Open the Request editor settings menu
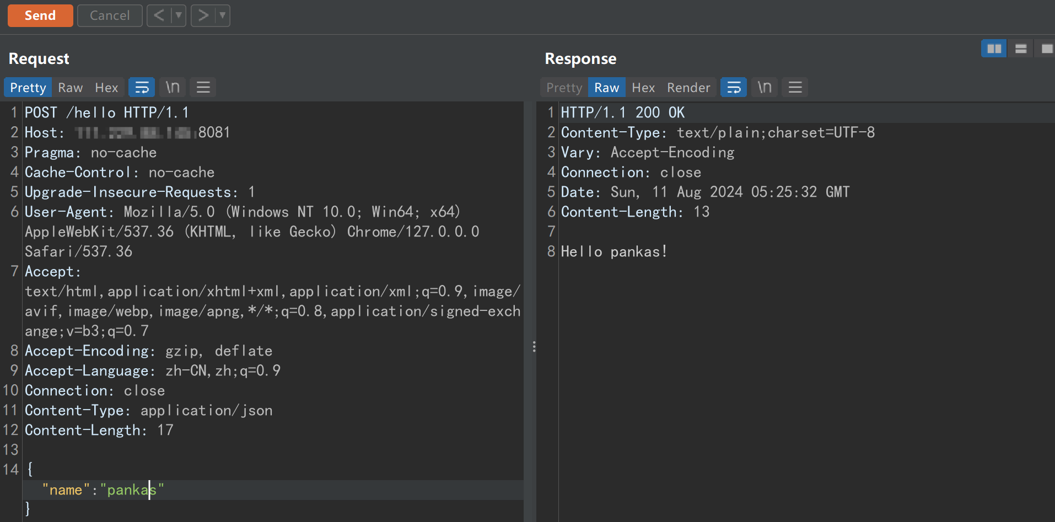1055x522 pixels. 203,87
